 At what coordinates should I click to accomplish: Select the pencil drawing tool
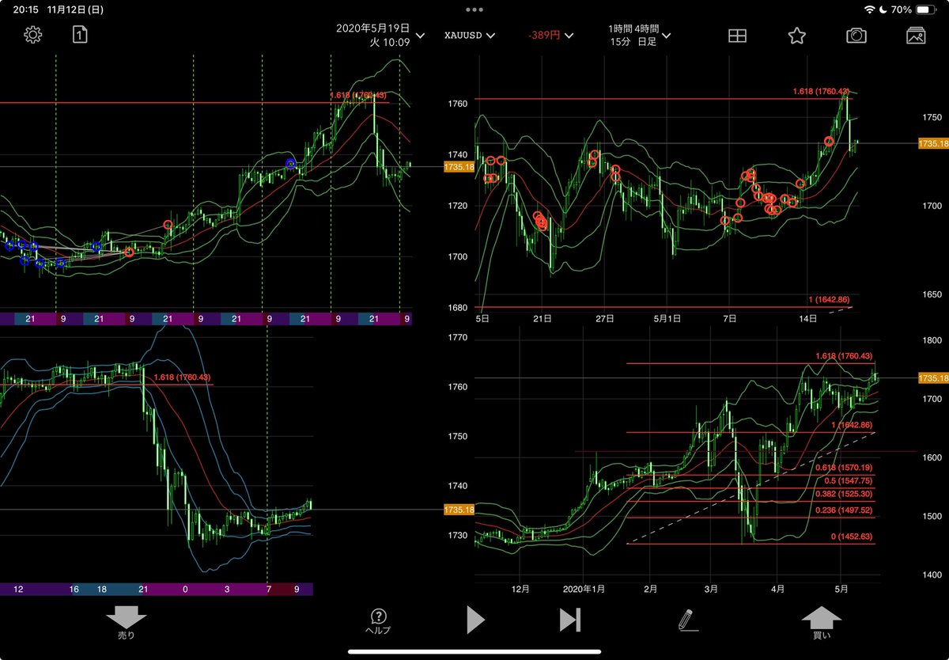[x=688, y=620]
